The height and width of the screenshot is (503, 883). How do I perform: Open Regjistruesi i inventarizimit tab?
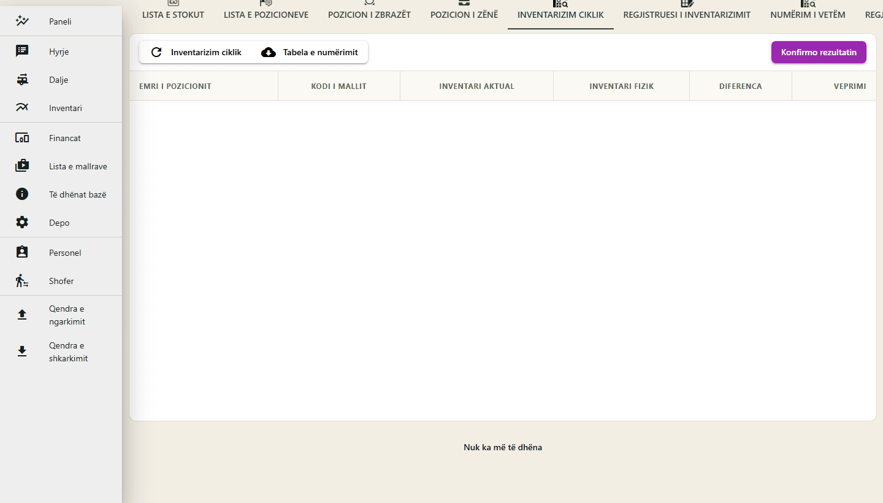coord(687,15)
